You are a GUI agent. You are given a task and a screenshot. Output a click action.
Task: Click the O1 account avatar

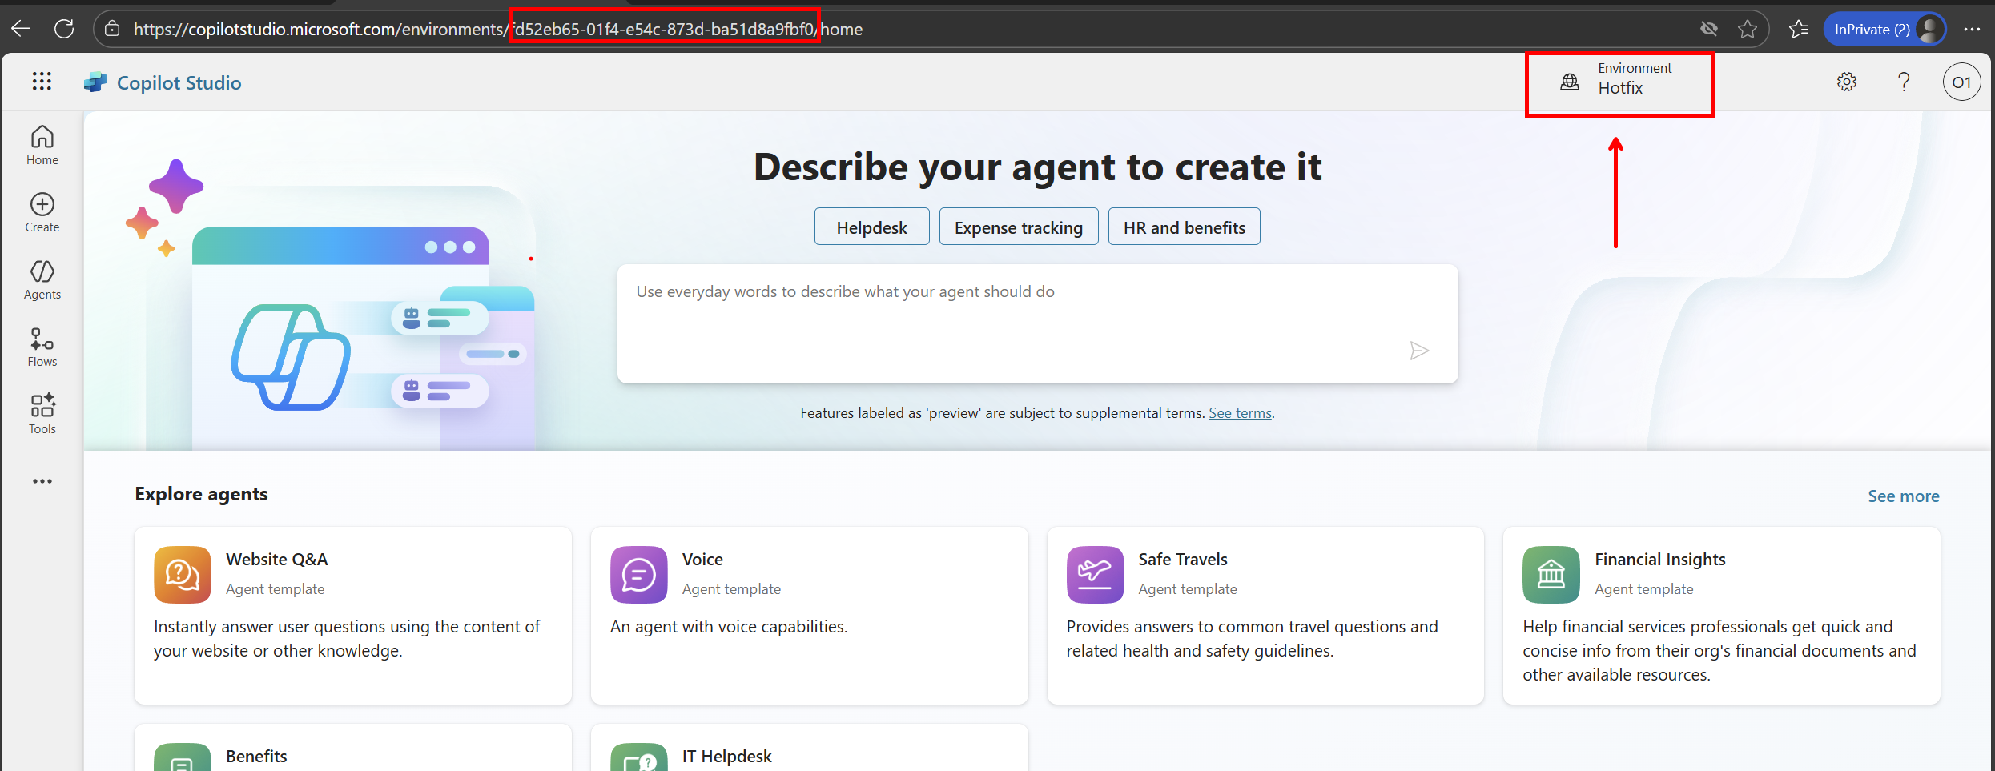point(1961,82)
